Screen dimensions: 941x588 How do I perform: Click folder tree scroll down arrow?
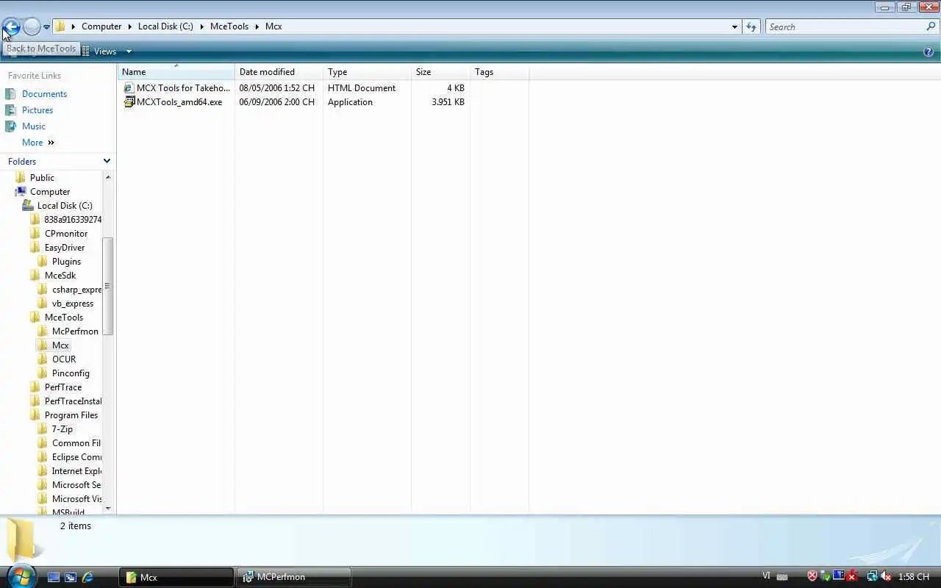pyautogui.click(x=108, y=508)
